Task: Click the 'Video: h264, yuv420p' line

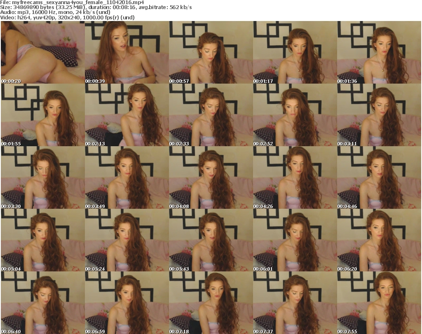Action: coord(67,17)
